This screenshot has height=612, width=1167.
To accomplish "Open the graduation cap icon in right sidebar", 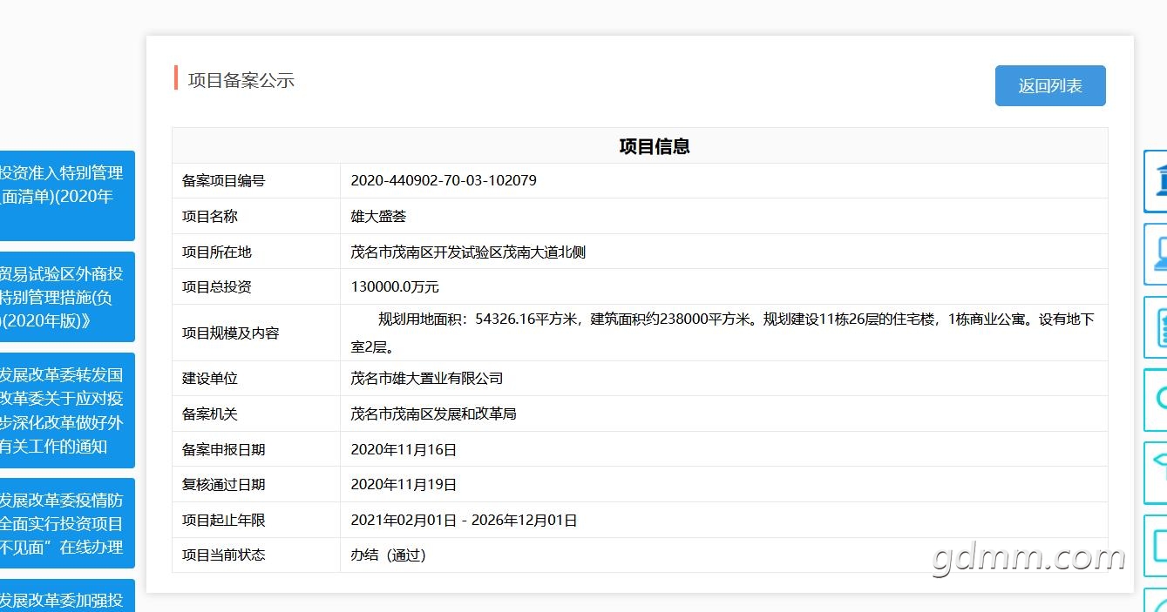I will pyautogui.click(x=1157, y=473).
